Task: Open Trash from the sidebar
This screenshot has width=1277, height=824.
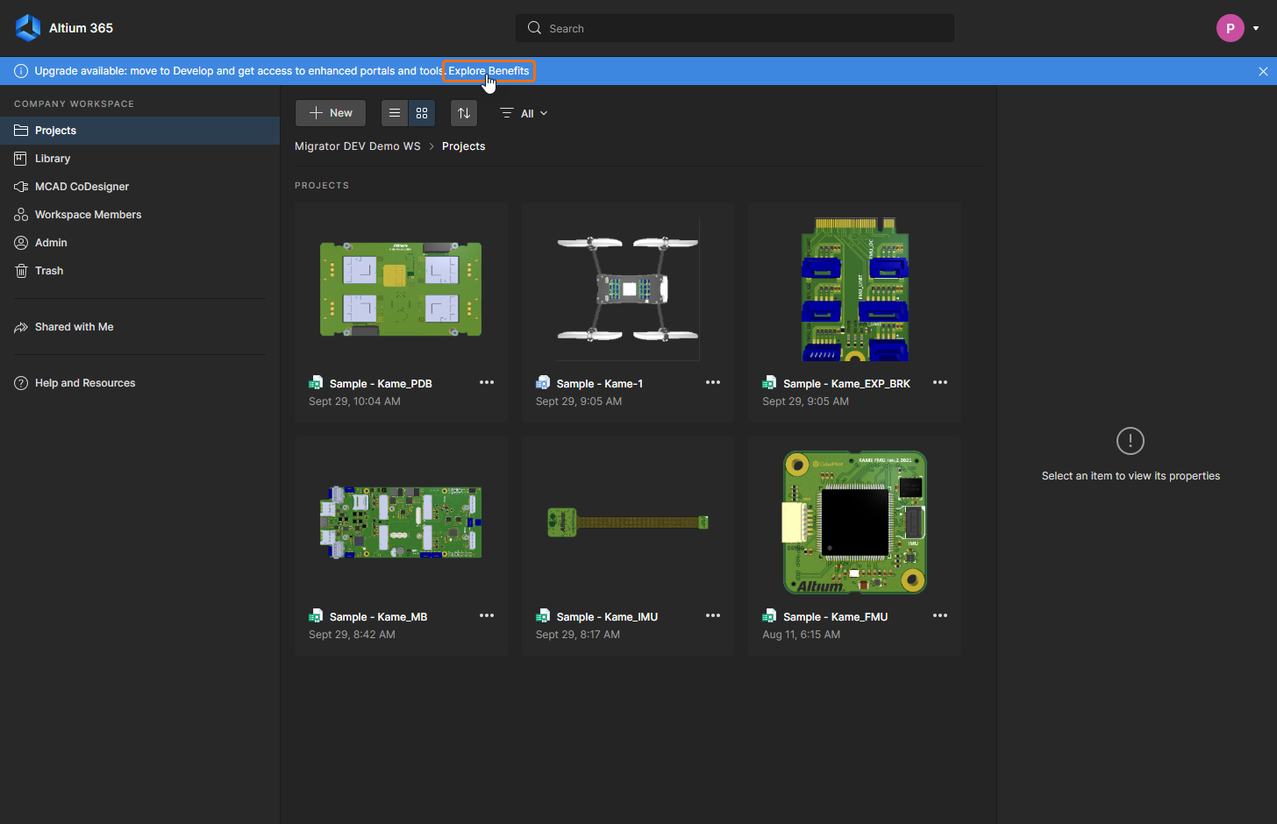Action: [x=49, y=271]
